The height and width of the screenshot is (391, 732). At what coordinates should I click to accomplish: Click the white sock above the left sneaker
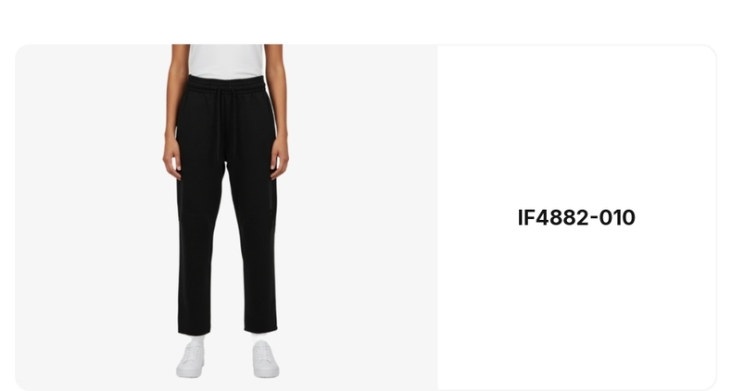pyautogui.click(x=196, y=341)
